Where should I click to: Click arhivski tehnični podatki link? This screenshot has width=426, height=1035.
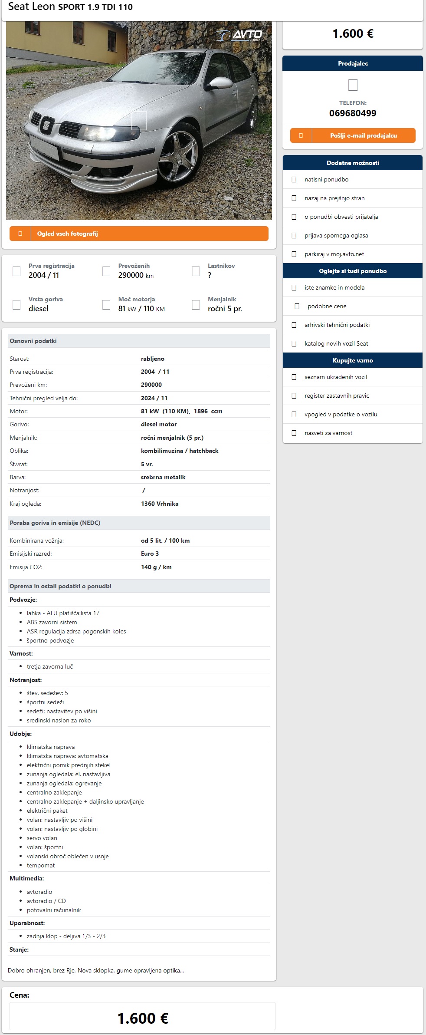(x=337, y=325)
